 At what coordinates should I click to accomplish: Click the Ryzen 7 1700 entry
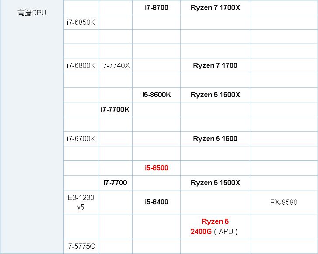[x=215, y=65]
